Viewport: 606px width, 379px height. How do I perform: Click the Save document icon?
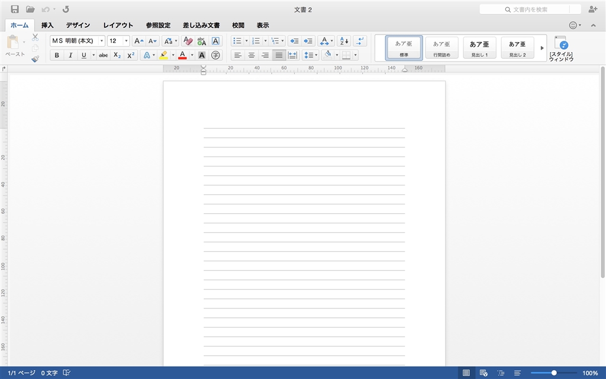(x=15, y=9)
